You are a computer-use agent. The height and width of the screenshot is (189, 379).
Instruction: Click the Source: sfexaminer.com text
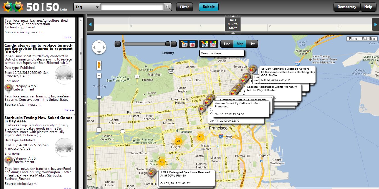(x=22, y=105)
